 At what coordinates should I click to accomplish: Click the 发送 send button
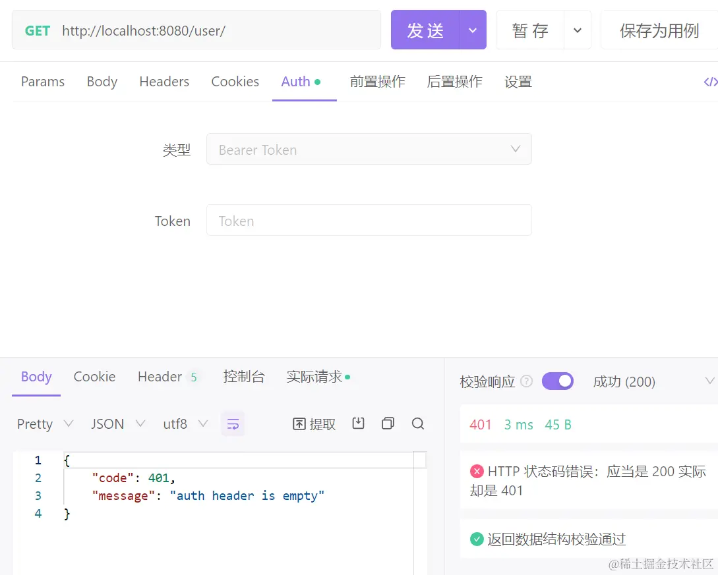pos(425,30)
